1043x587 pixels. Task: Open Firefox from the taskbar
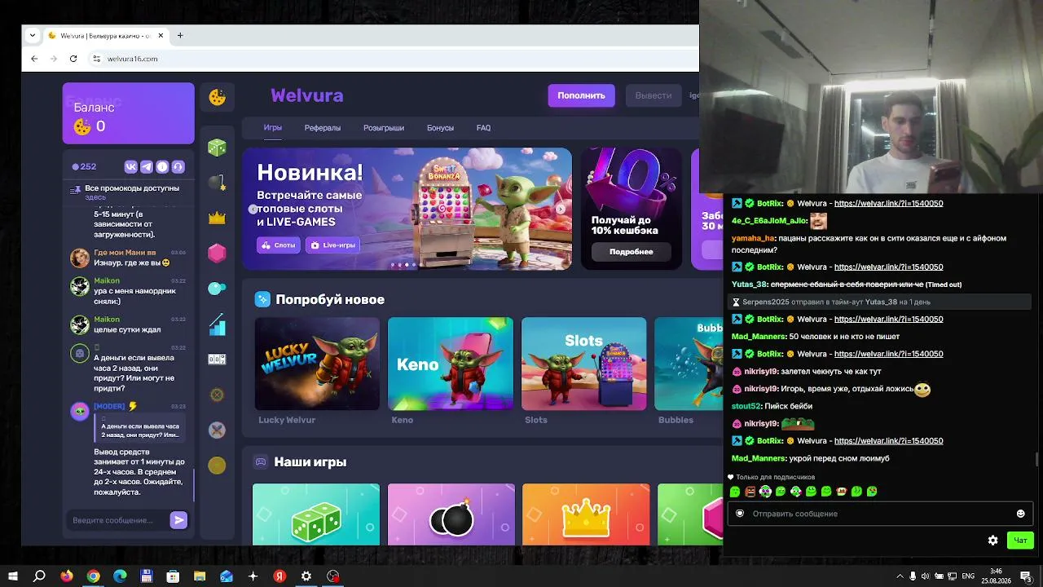[67, 576]
